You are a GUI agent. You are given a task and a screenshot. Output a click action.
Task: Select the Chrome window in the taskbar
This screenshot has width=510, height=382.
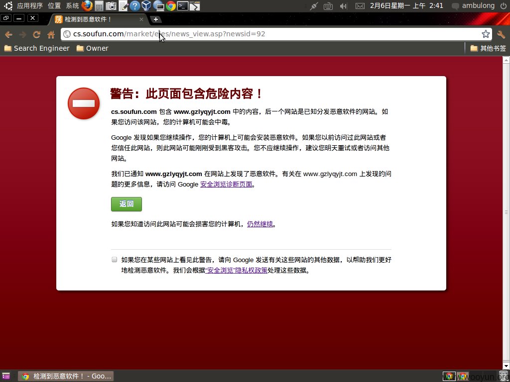click(66, 376)
